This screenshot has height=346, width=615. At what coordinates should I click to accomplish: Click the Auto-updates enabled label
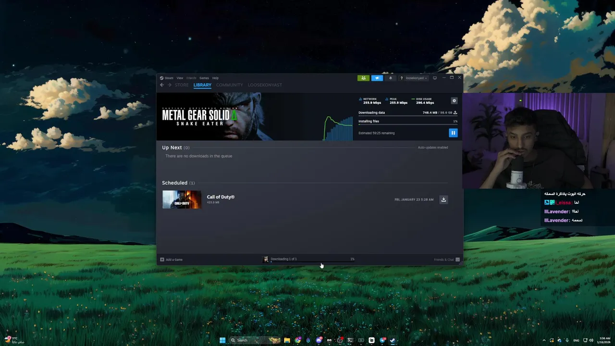click(x=433, y=148)
